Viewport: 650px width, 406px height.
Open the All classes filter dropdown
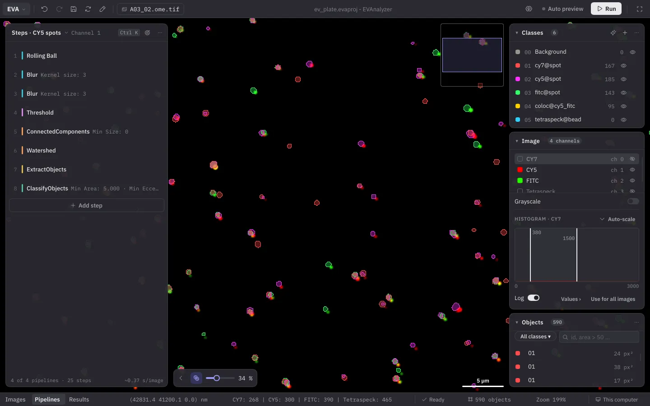[x=535, y=337]
